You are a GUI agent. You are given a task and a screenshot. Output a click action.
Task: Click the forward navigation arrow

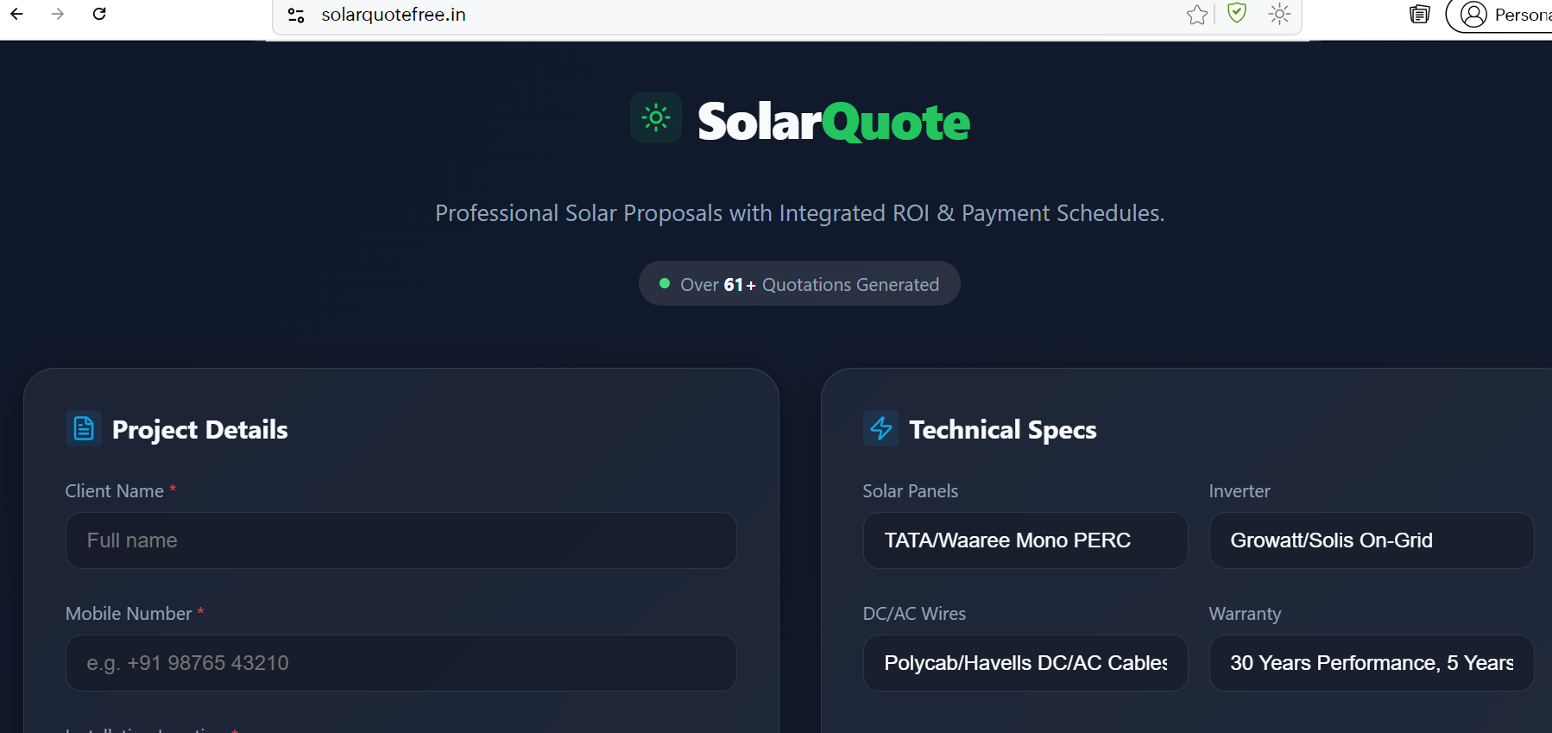(57, 14)
